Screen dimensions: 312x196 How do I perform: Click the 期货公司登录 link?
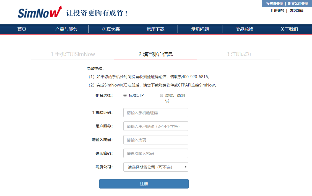coord(298,4)
